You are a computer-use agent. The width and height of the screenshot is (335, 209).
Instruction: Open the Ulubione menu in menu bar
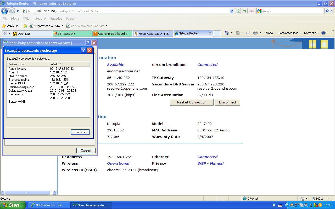click(40, 19)
